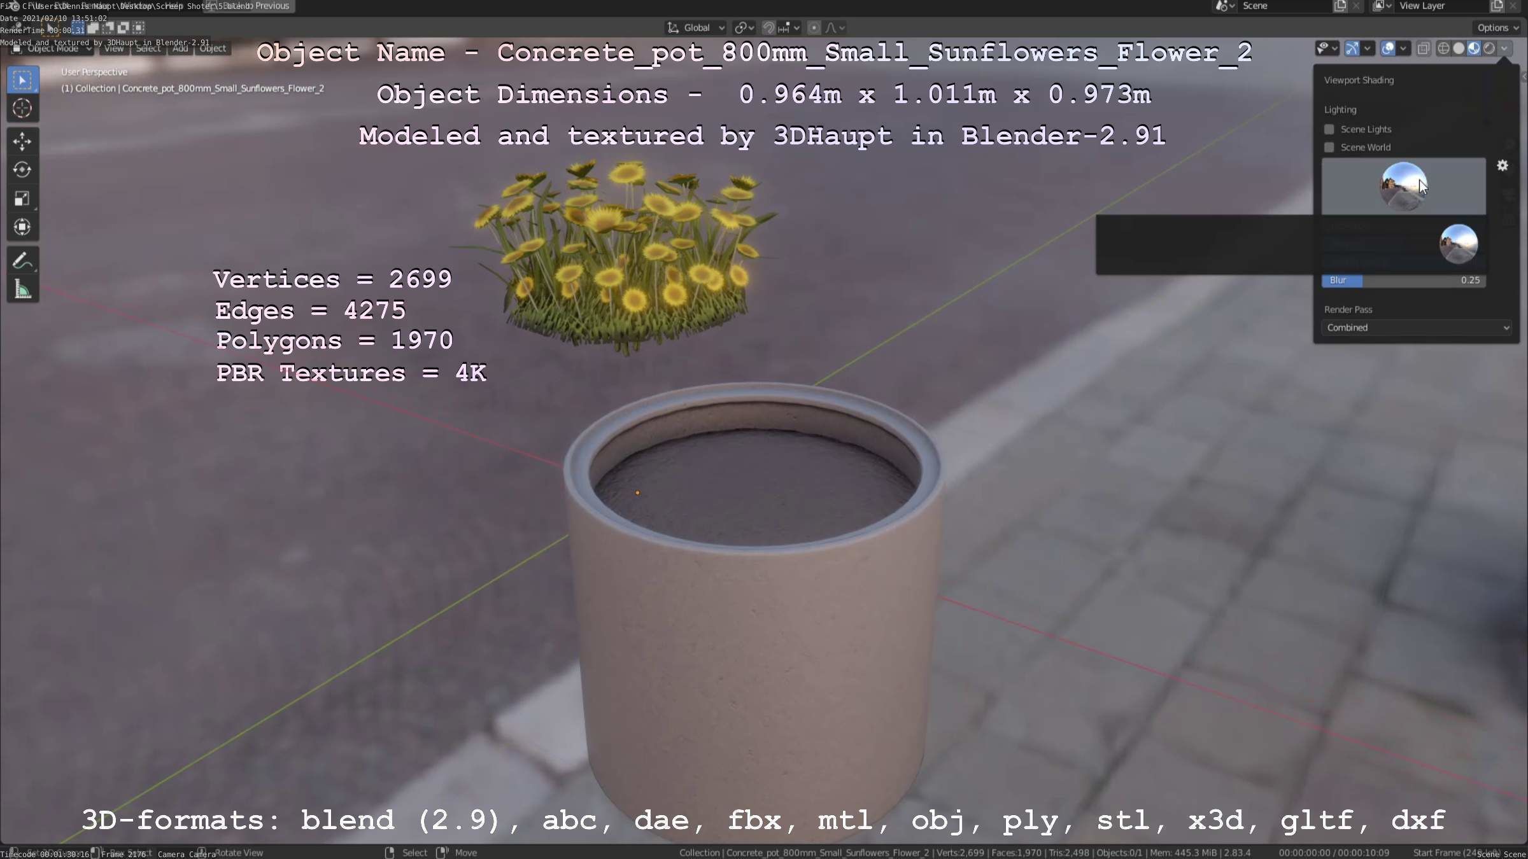Screen dimensions: 1528x859
Task: Click status bar text 'Faces:1,970'
Action: (1016, 853)
